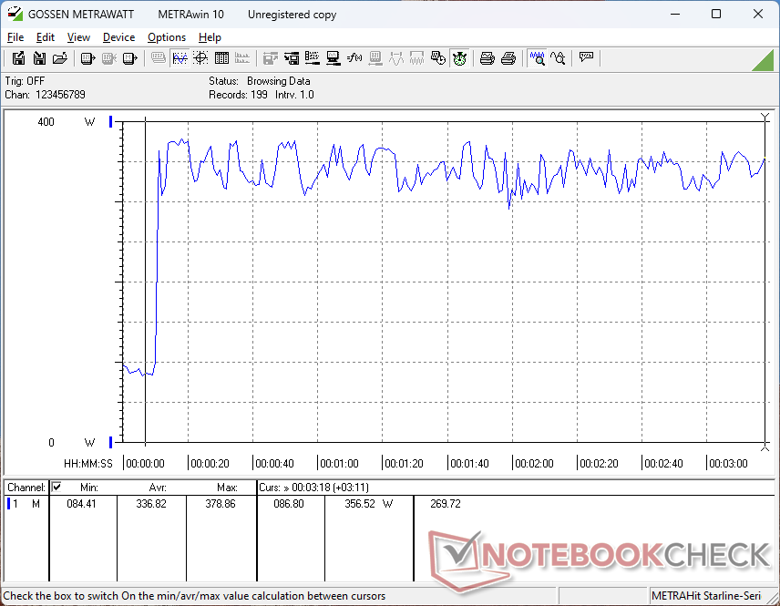
Task: Toggle the Channel min/avr/max calculation checkbox
Action: (x=56, y=487)
